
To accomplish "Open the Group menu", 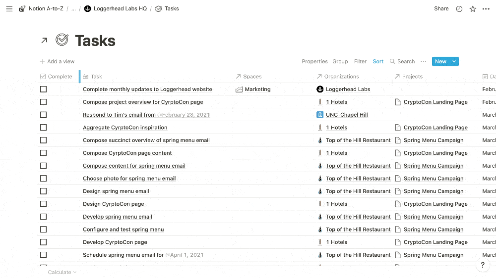I will [x=340, y=61].
